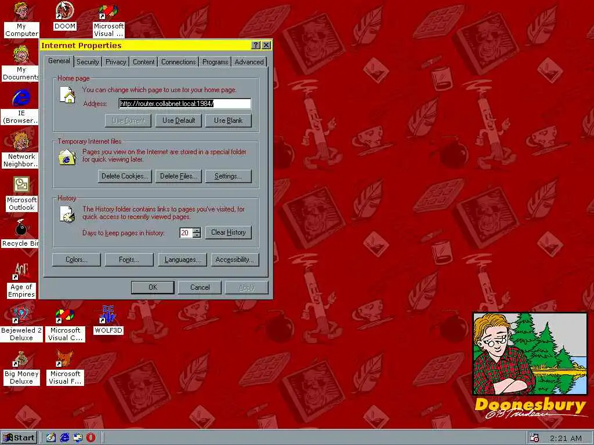Open the Languages... dialog button
This screenshot has width=594, height=445.
182,260
